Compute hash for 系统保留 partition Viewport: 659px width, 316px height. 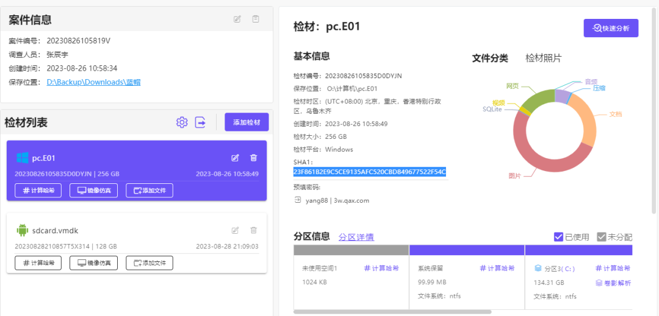coord(497,269)
